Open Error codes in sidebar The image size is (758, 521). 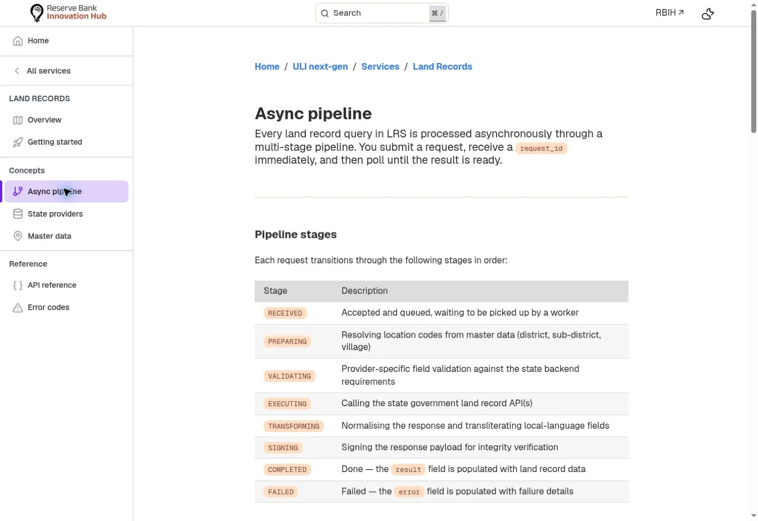[x=66, y=308]
